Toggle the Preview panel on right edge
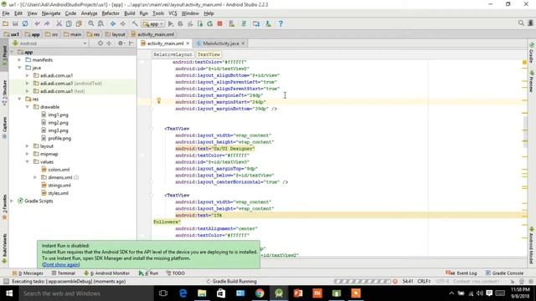536x301 pixels. 532,81
